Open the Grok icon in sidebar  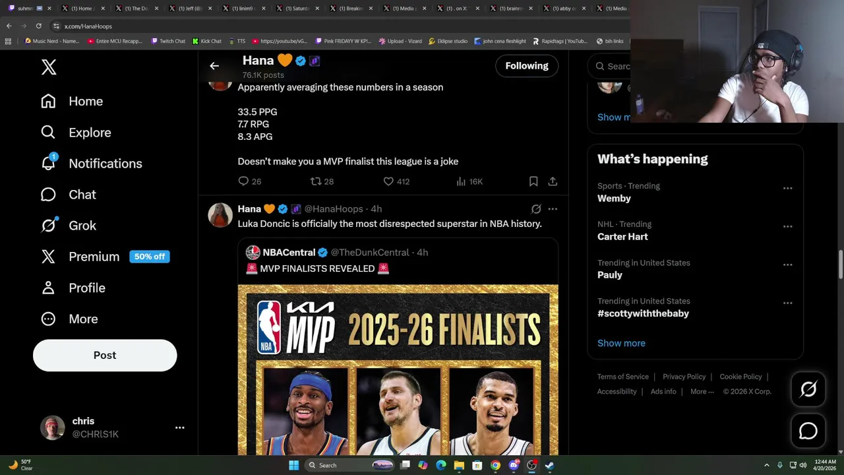[x=48, y=225]
